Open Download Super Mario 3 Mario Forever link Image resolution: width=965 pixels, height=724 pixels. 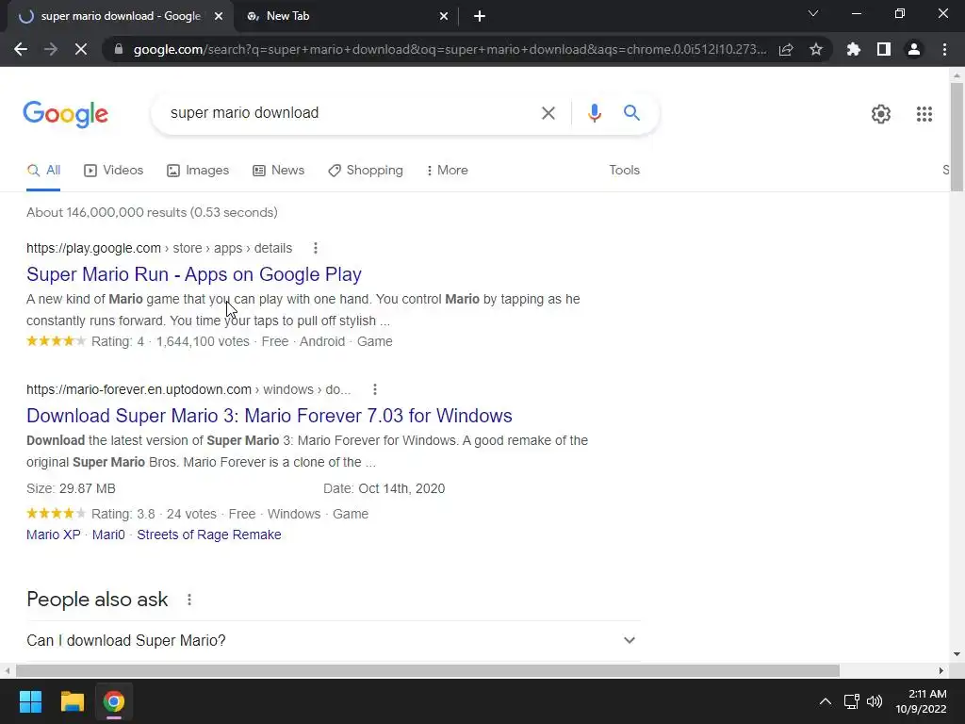point(269,416)
